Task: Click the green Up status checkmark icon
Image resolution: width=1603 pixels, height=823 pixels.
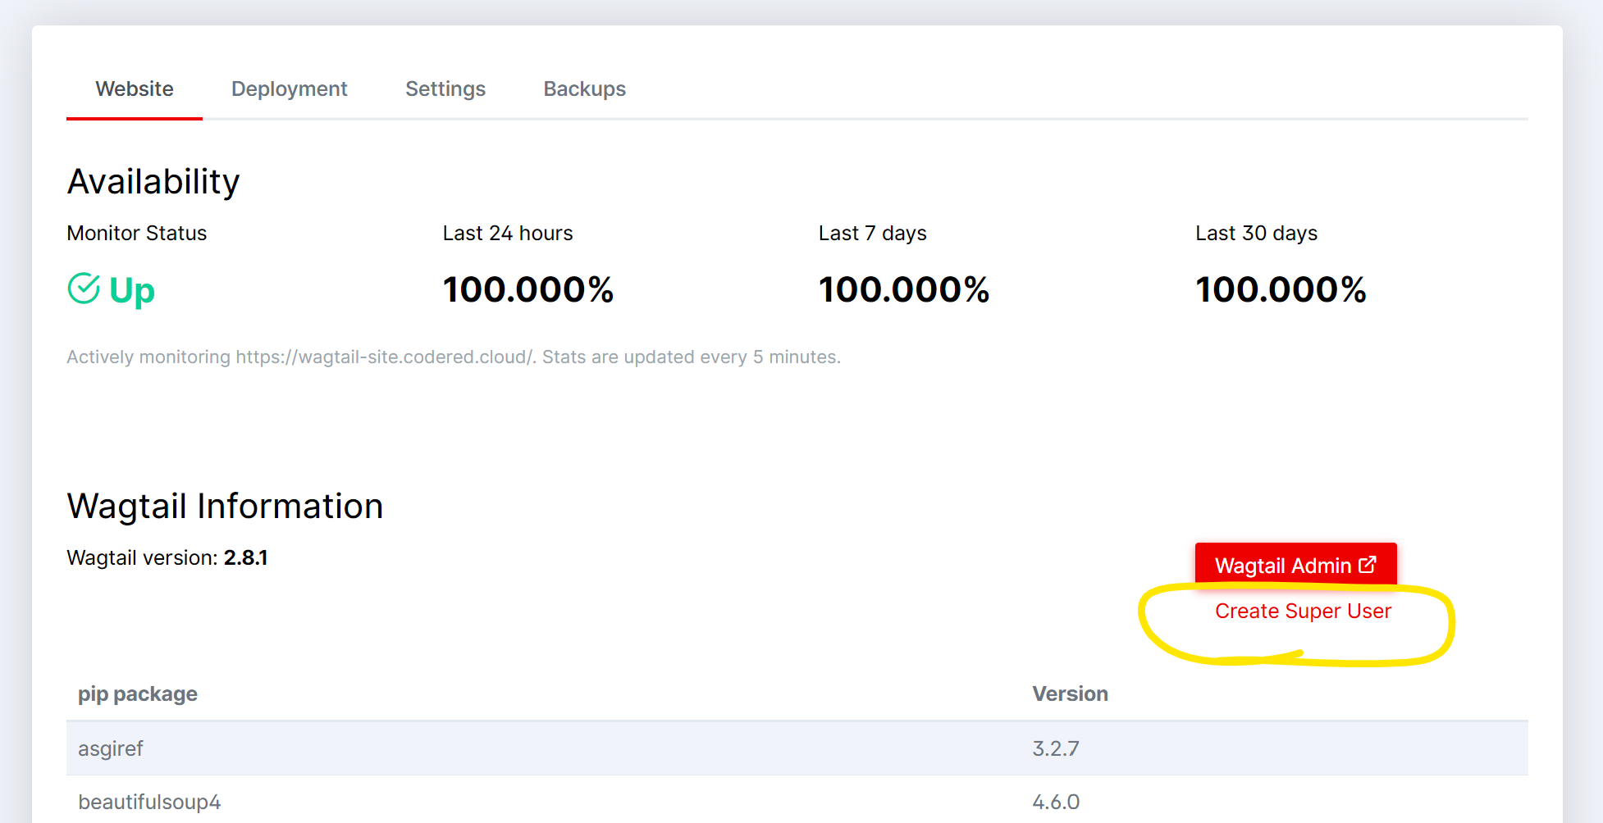Action: [84, 289]
